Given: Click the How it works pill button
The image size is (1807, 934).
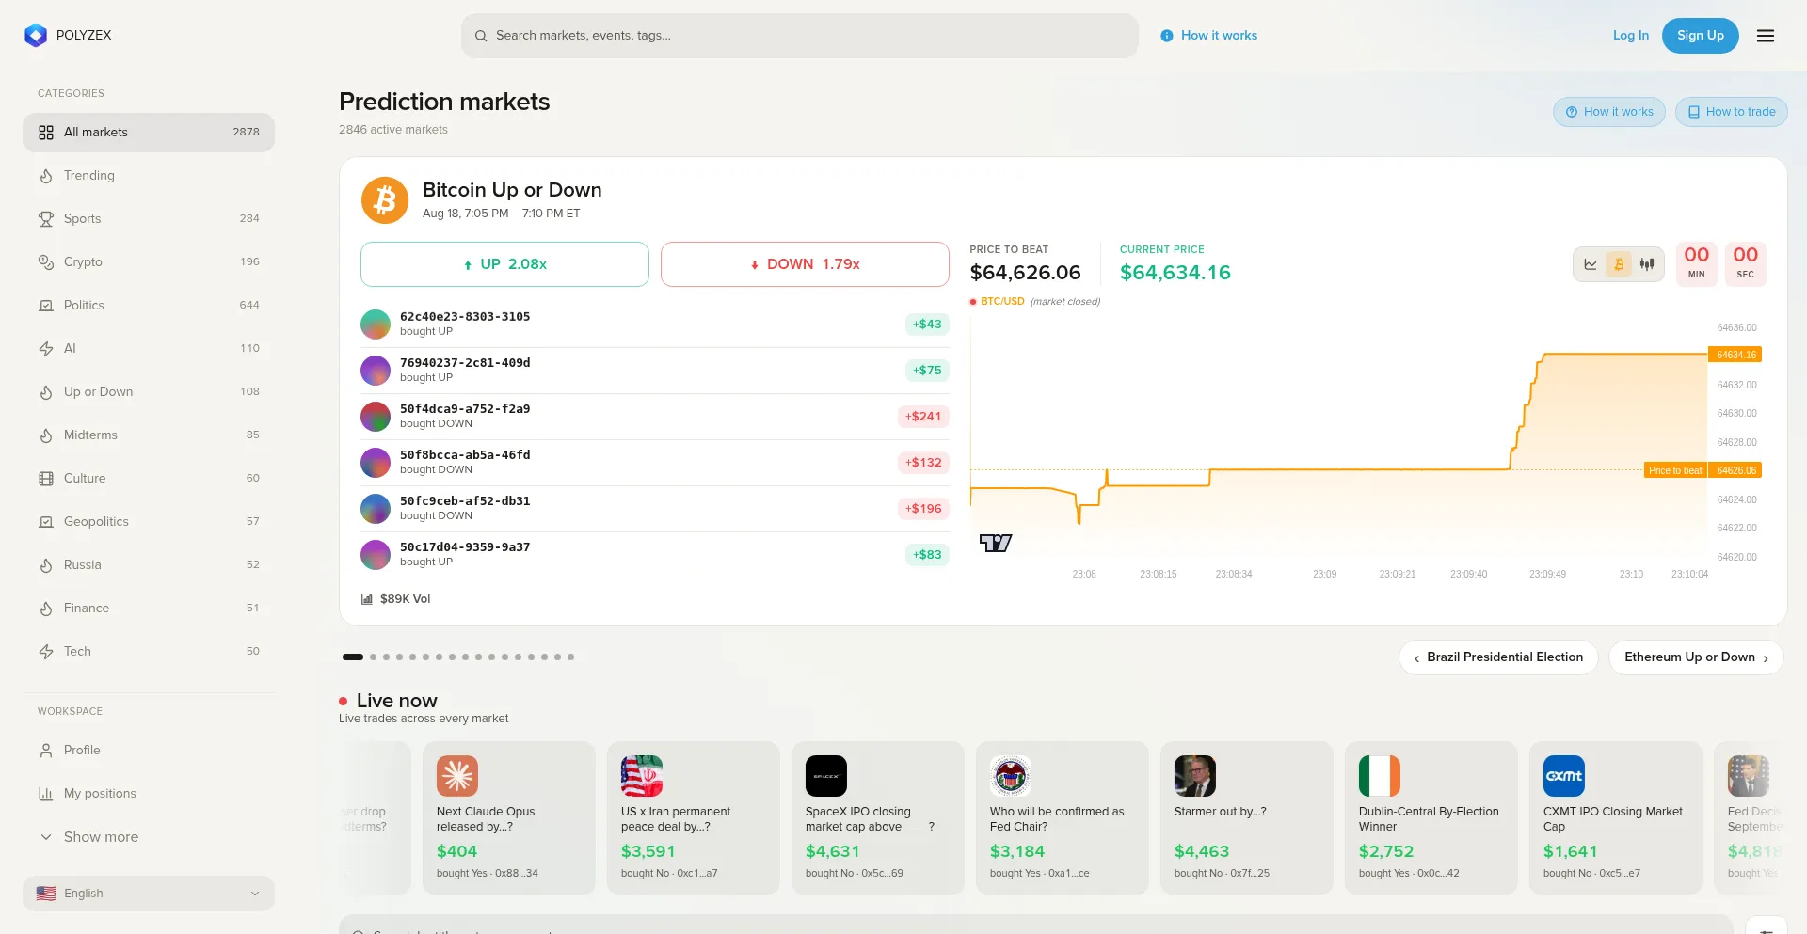Looking at the screenshot, I should (1609, 112).
